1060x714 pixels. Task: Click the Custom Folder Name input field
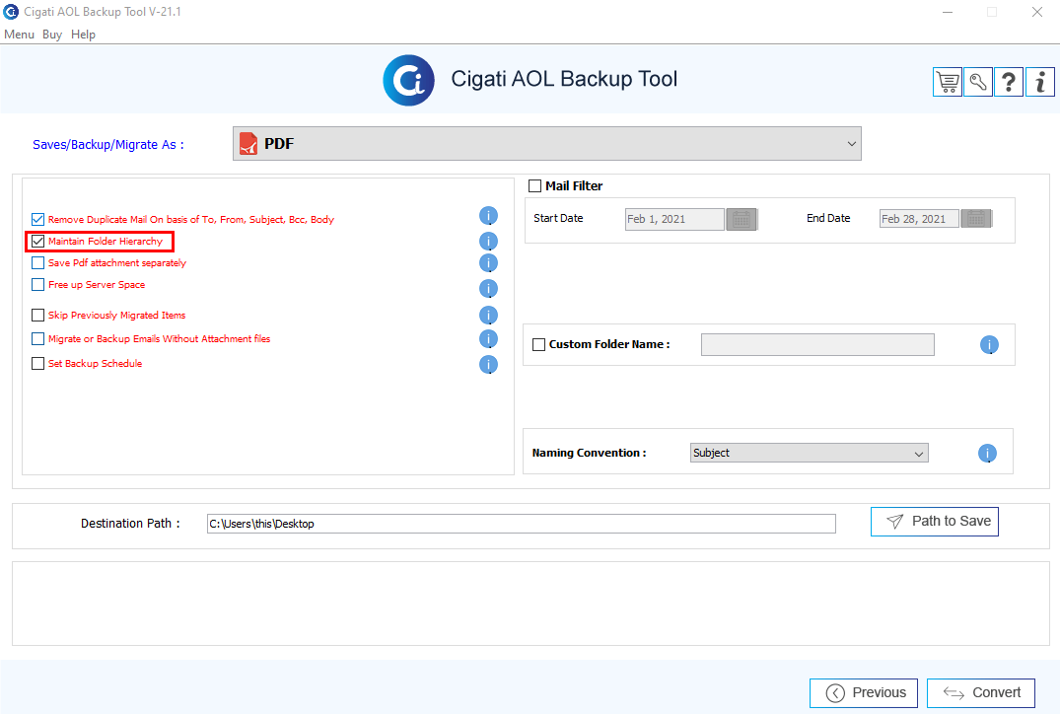point(817,345)
